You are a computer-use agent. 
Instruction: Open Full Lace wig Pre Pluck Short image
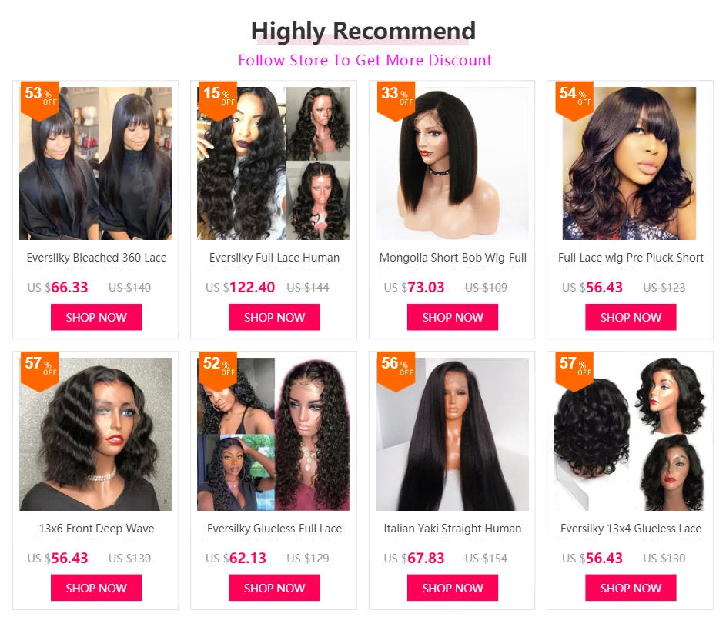pos(629,163)
